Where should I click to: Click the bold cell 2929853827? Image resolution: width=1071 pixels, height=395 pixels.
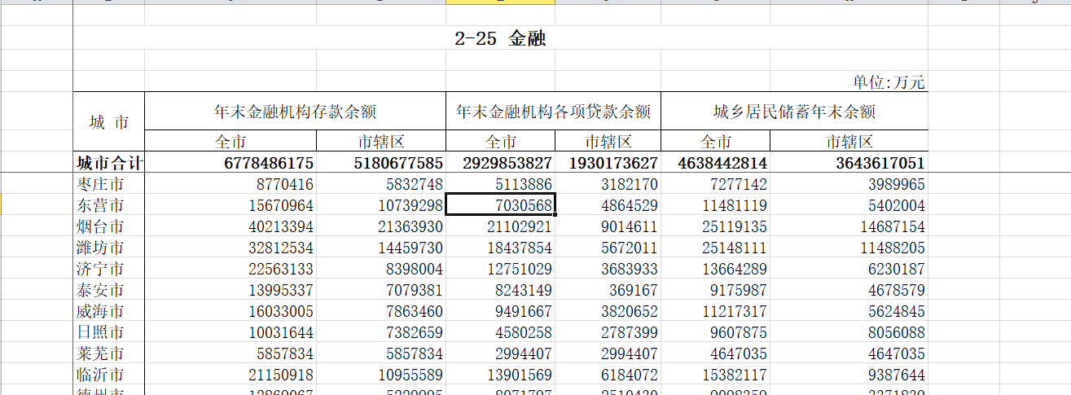point(501,163)
